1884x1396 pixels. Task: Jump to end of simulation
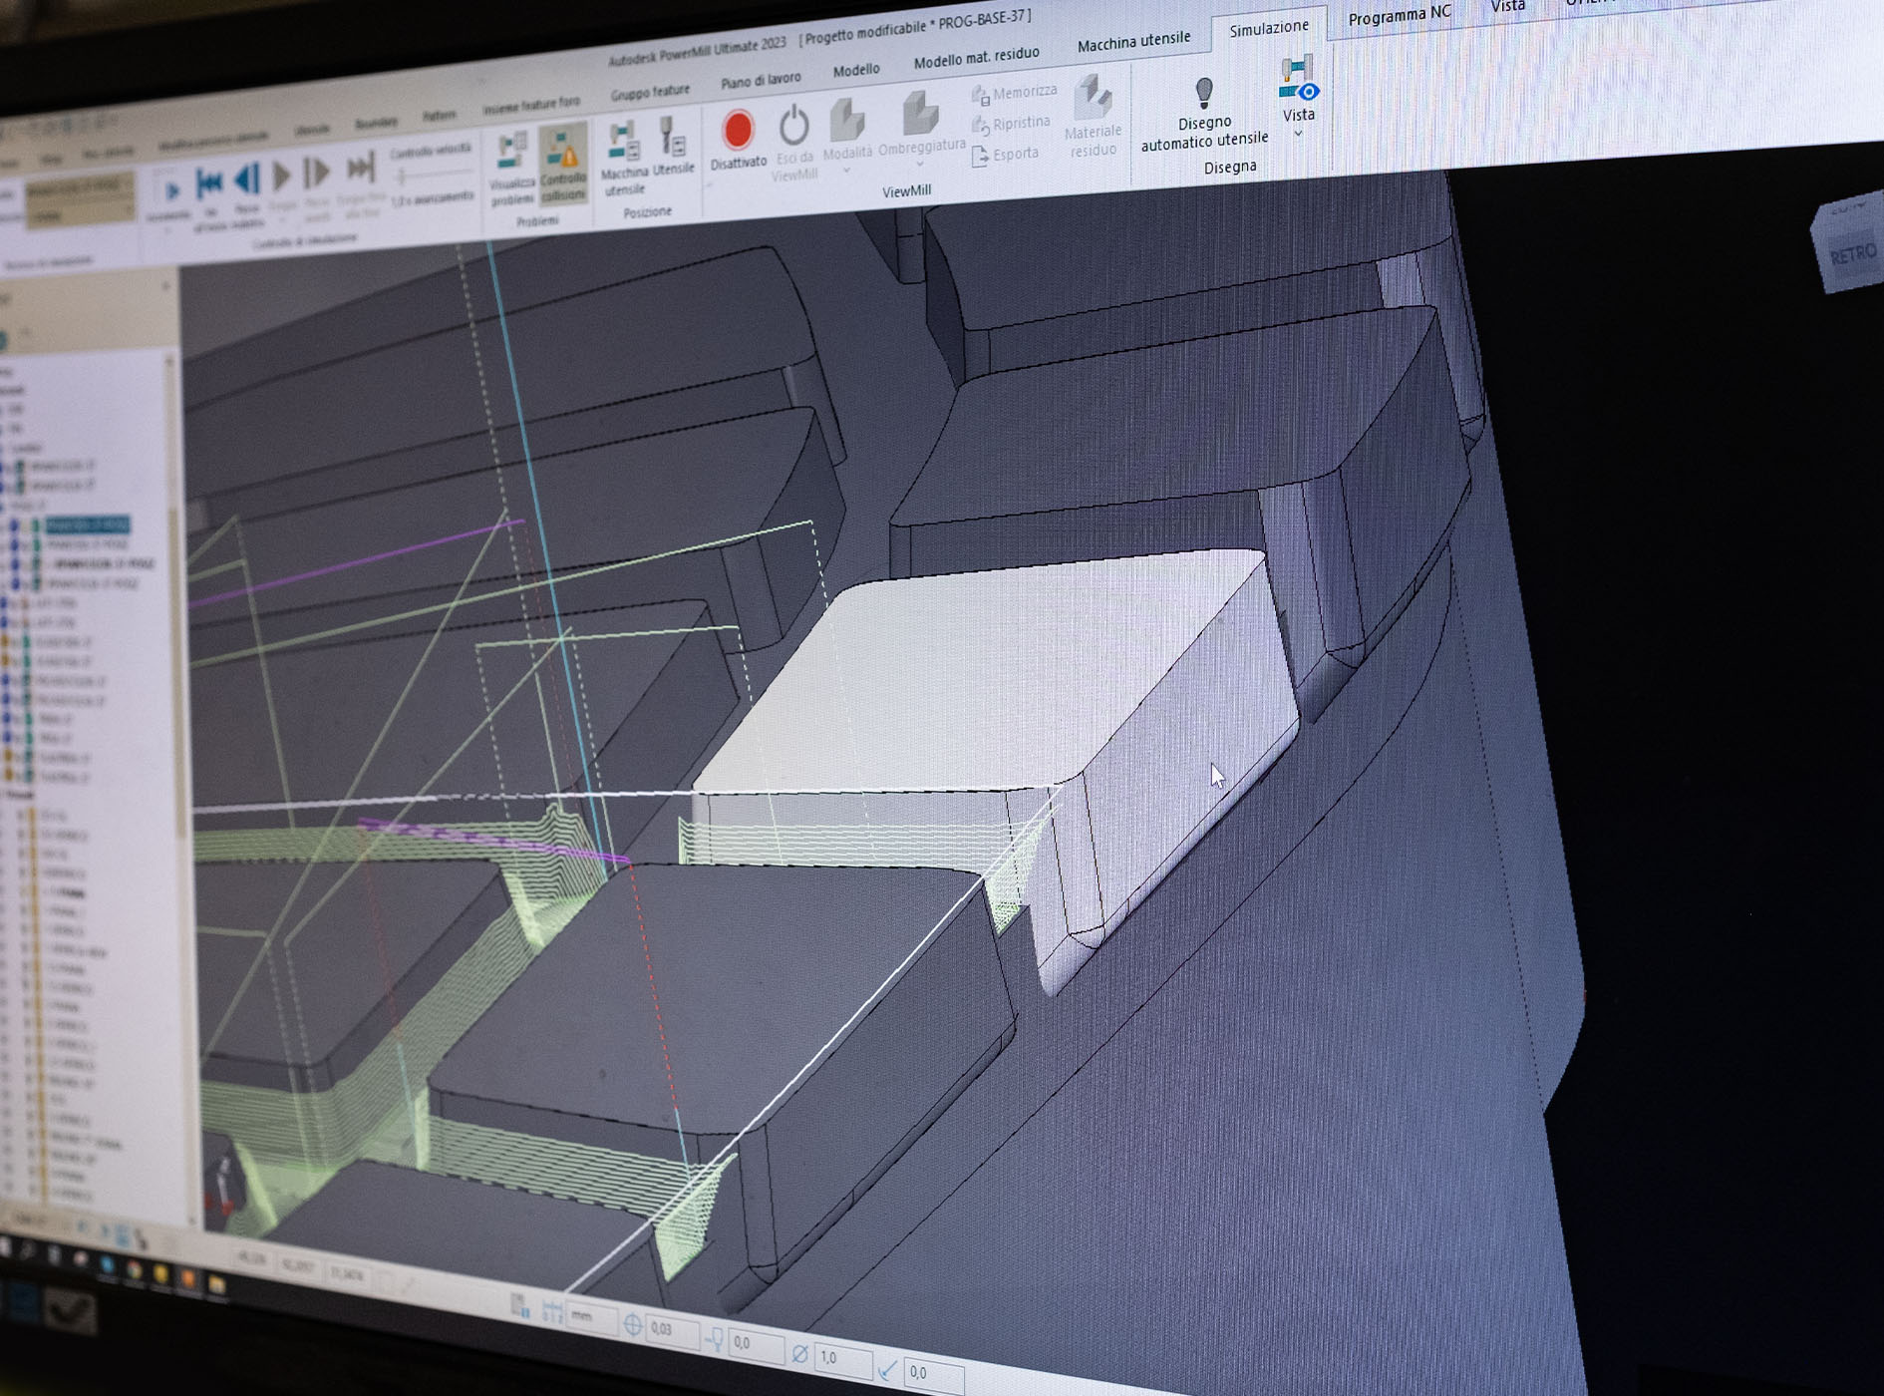point(360,168)
